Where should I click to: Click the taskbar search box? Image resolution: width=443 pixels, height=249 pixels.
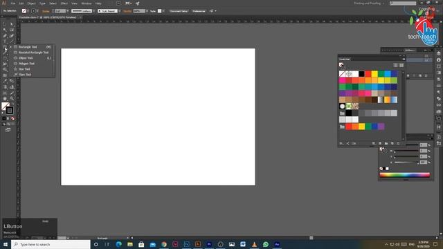tap(51, 244)
